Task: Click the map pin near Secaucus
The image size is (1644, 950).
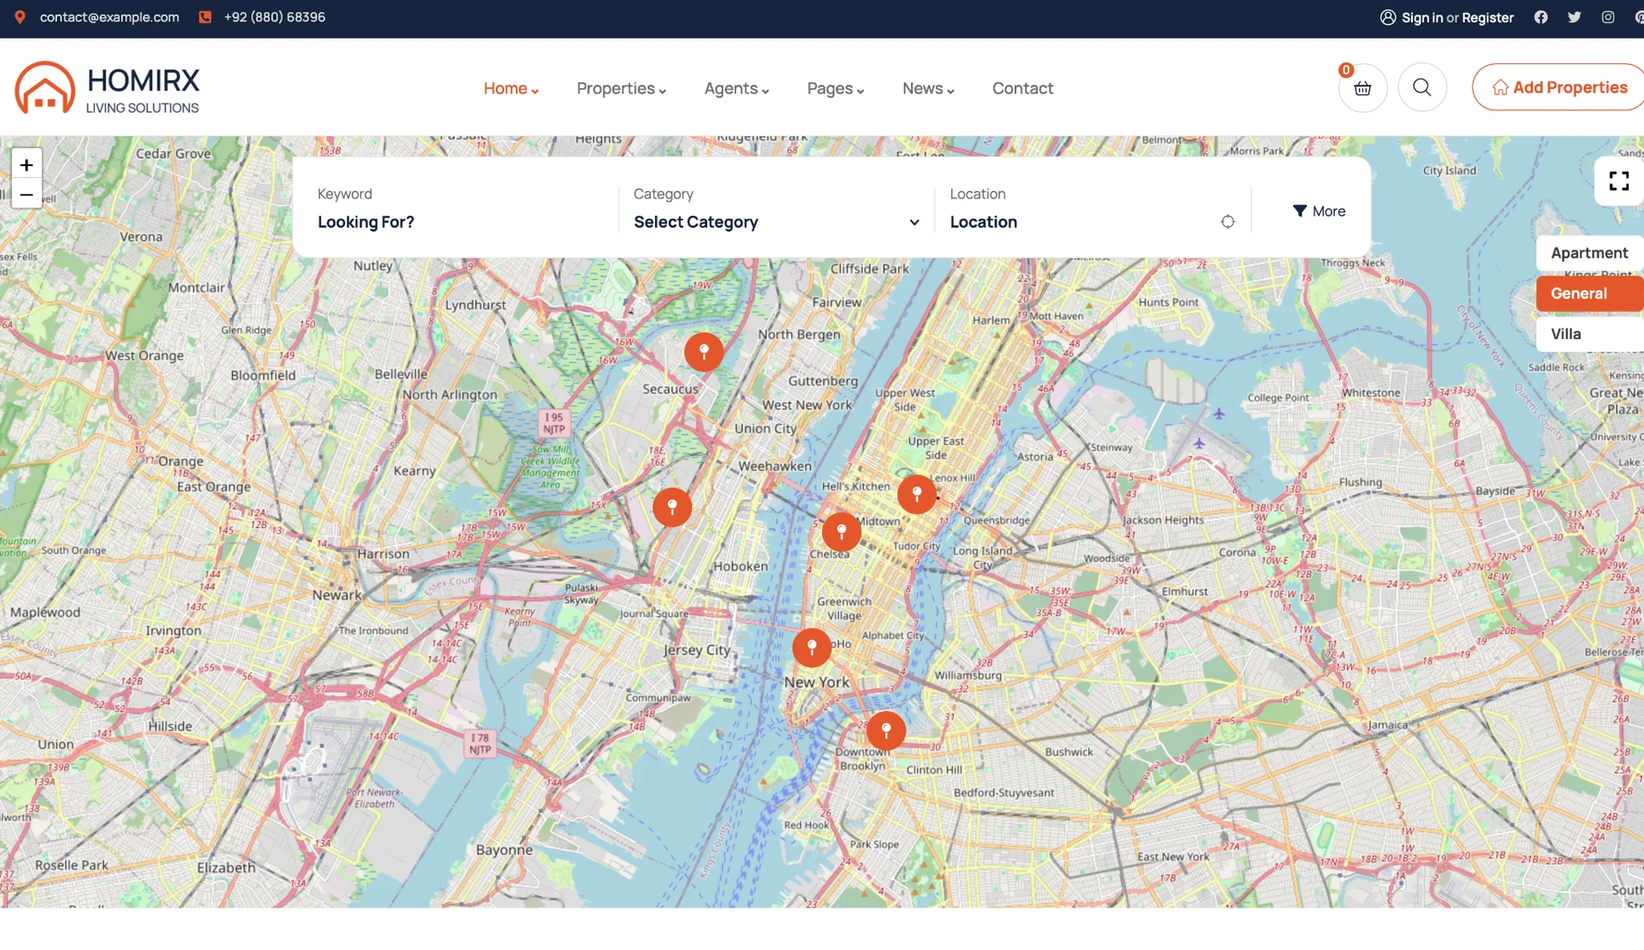Action: (704, 352)
